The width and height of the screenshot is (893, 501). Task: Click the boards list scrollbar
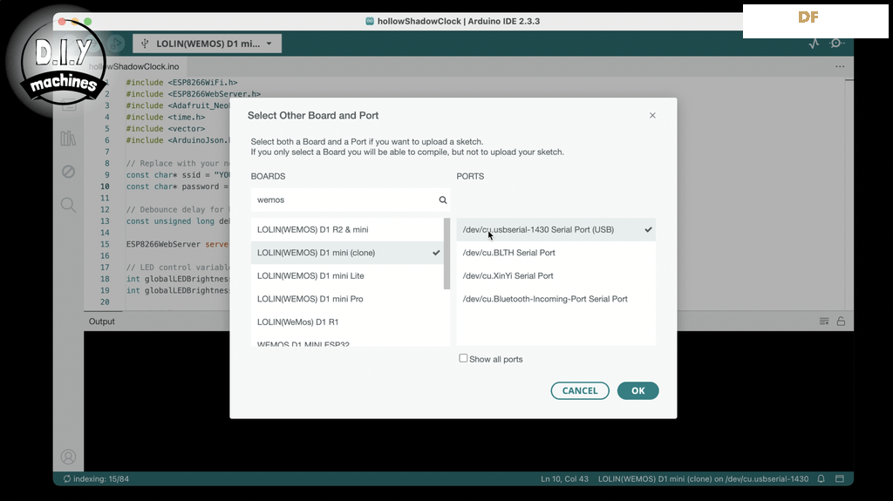pos(447,254)
